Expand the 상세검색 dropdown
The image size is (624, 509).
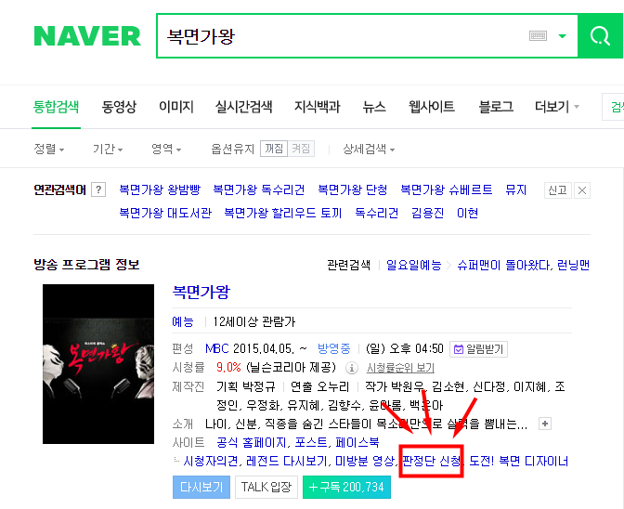click(369, 150)
